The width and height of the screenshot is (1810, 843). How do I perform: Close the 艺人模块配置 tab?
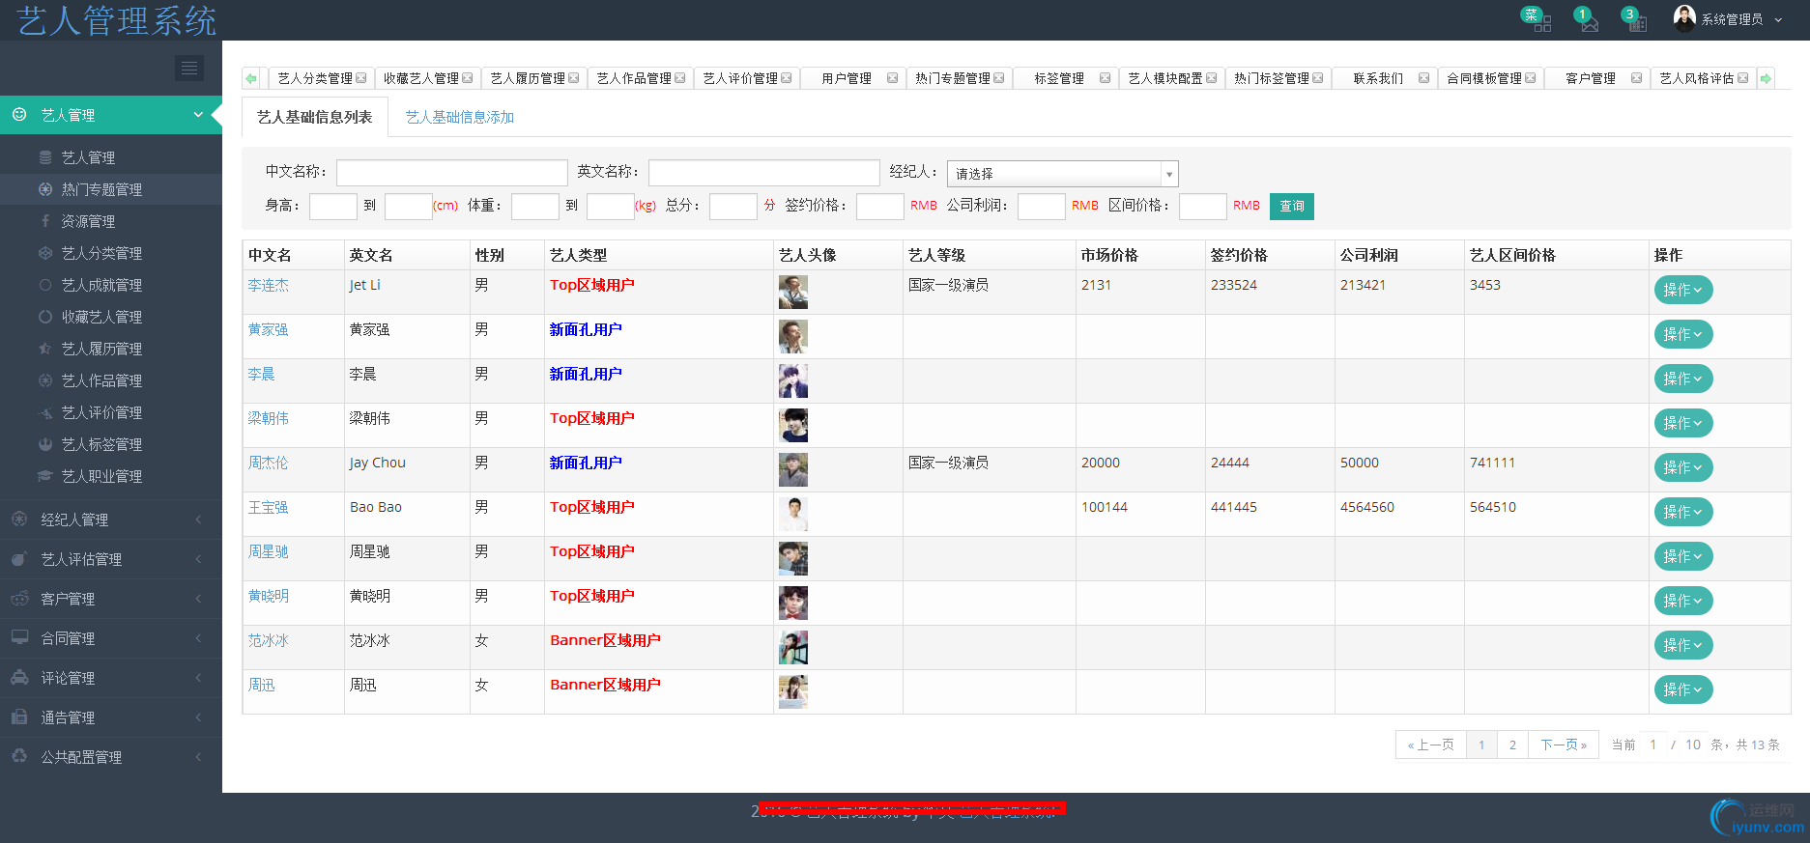[1211, 78]
